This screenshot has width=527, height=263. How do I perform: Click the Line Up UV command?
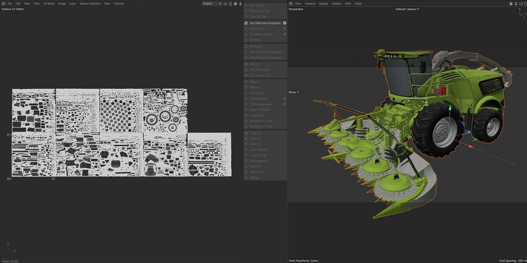click(265, 93)
